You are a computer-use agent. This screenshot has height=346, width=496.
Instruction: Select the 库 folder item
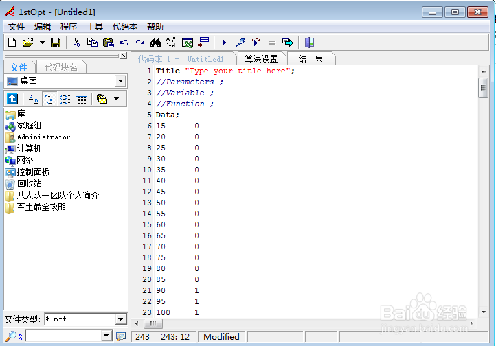click(x=15, y=114)
